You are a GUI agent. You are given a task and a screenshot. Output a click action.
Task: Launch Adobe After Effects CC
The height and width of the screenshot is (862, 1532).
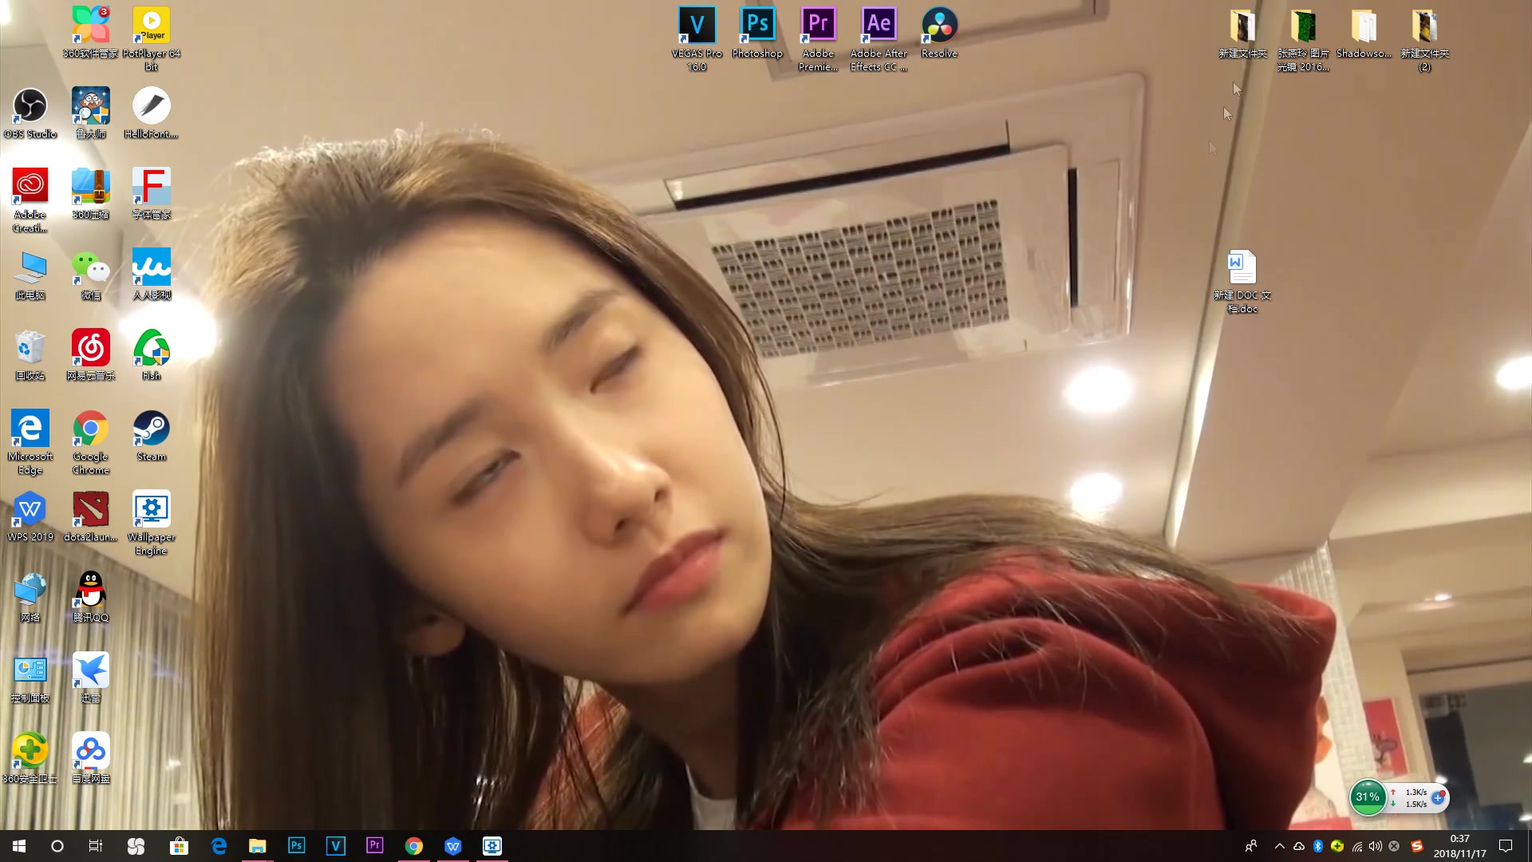(879, 24)
